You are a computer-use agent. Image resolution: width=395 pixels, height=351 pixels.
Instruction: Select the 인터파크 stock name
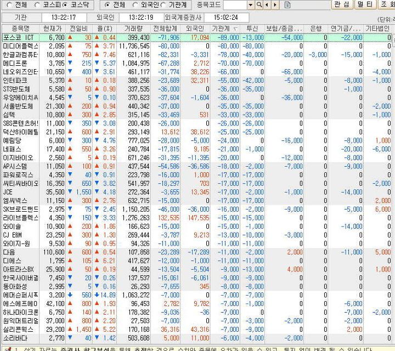(15, 81)
